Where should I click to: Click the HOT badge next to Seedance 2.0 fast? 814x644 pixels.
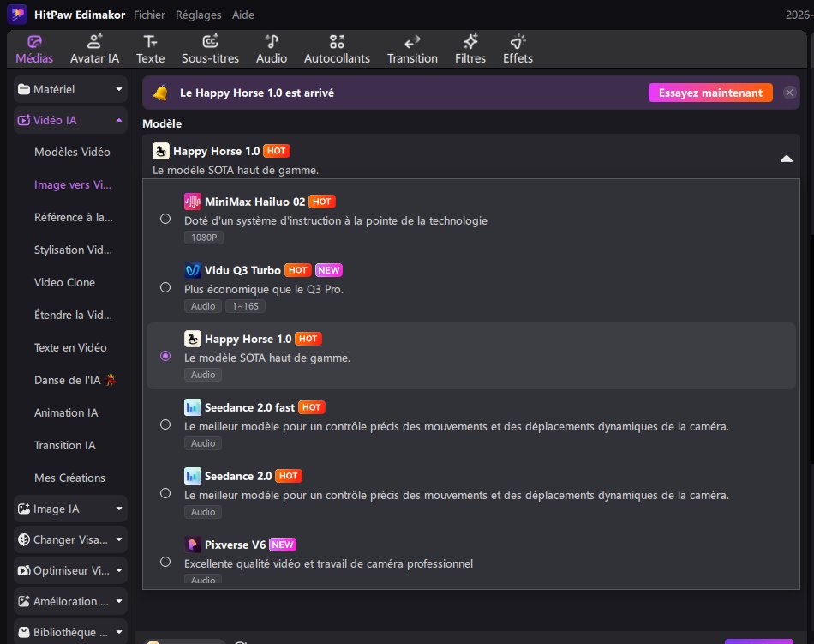312,407
